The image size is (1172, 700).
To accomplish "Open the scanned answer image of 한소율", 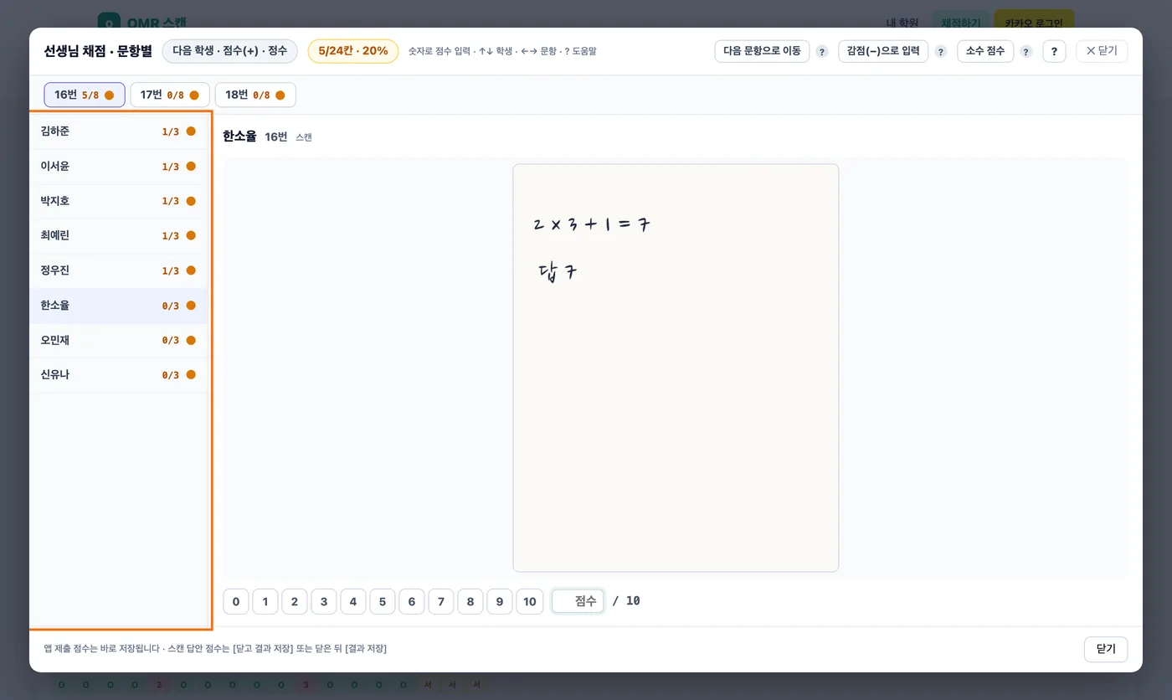I will [676, 368].
